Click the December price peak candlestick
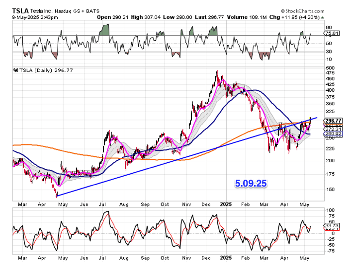 217,73
